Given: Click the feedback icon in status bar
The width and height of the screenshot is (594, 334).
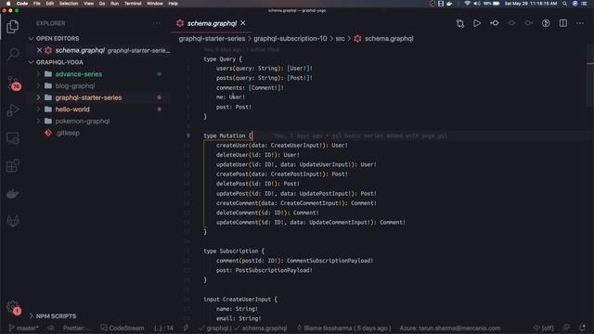Looking at the screenshot, I should coord(566,328).
